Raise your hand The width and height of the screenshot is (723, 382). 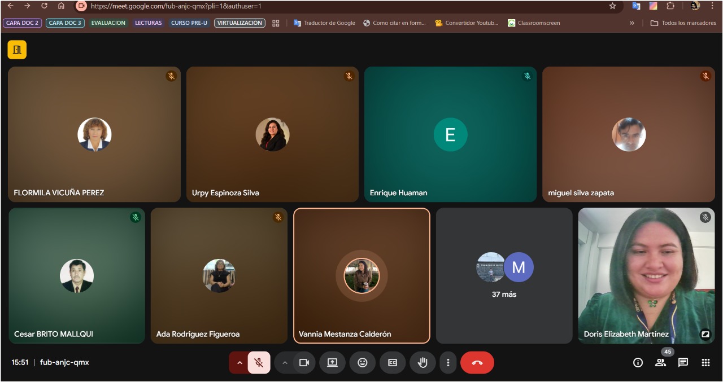point(423,363)
